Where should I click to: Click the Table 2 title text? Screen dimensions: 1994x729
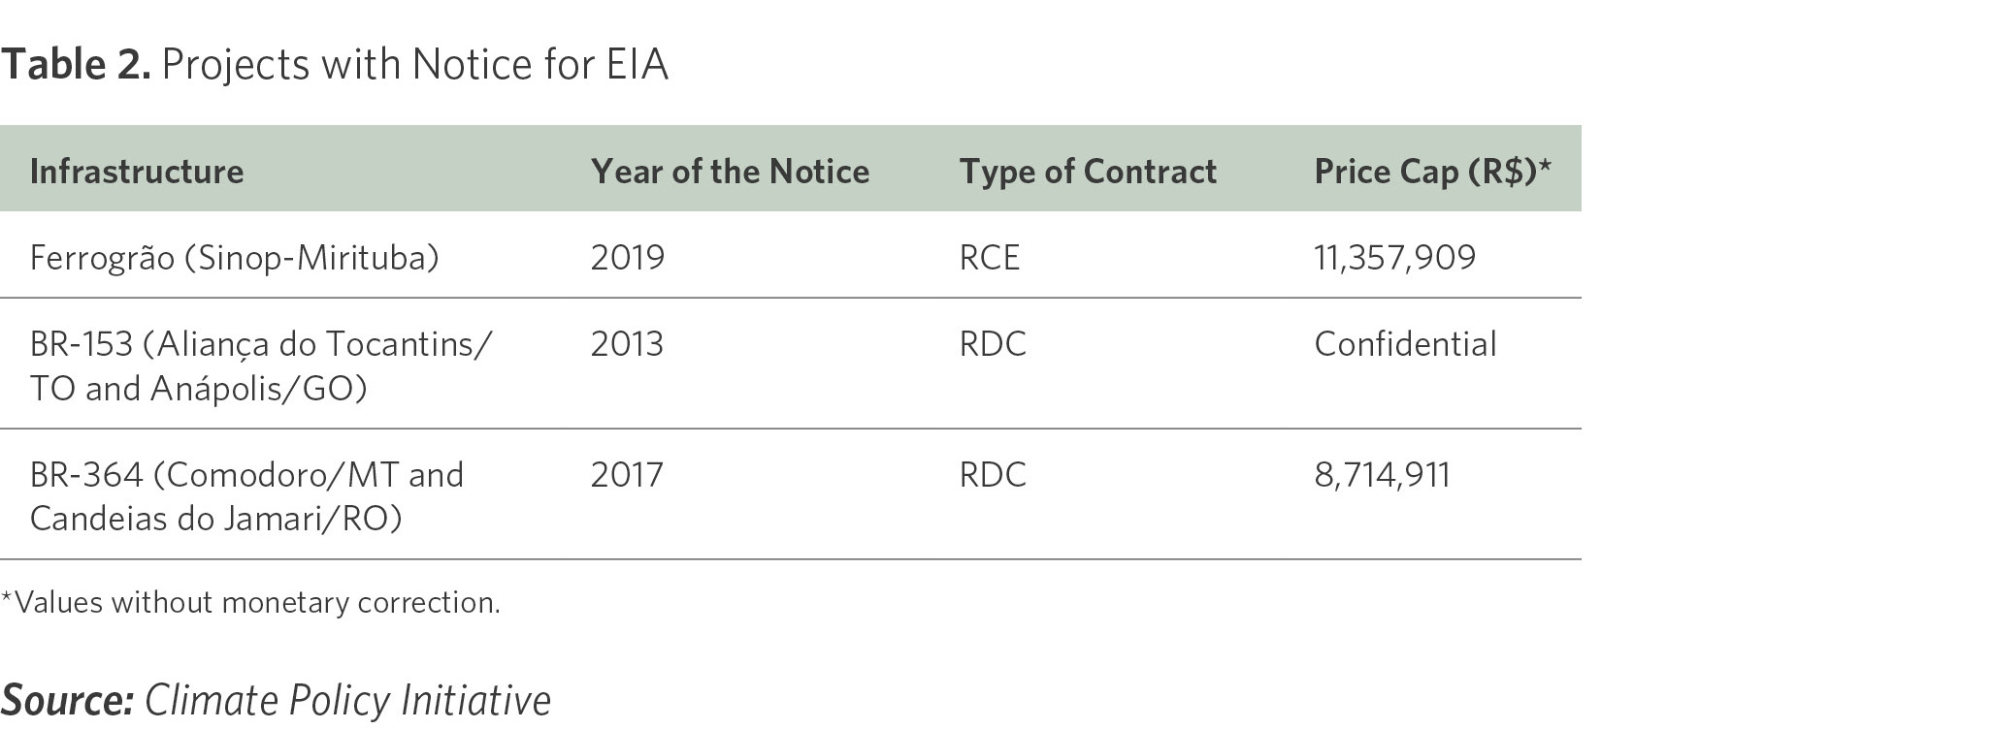335,65
